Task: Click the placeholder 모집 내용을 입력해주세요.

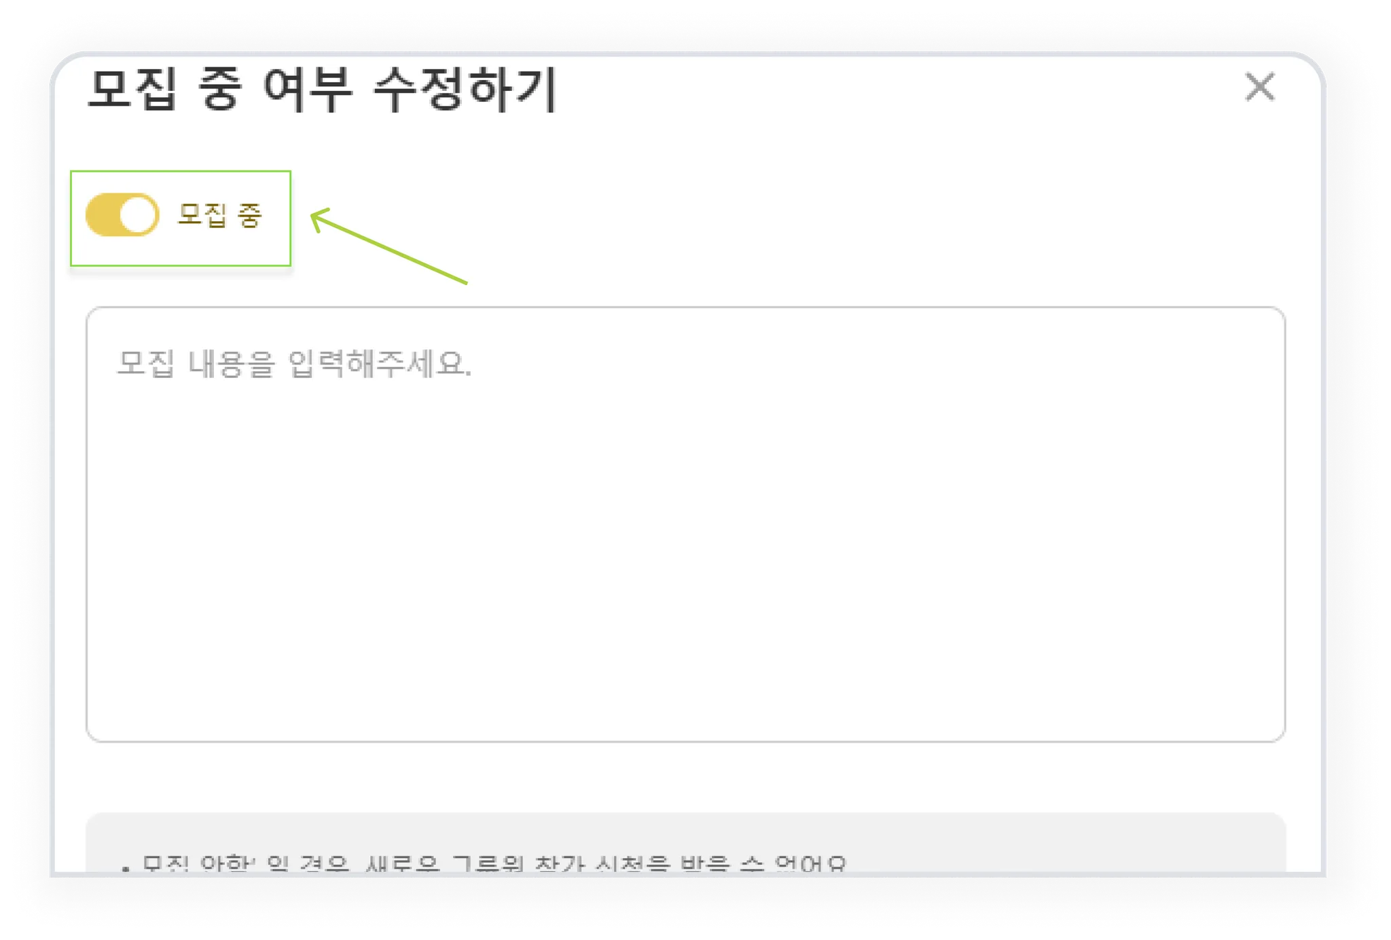Action: click(293, 363)
